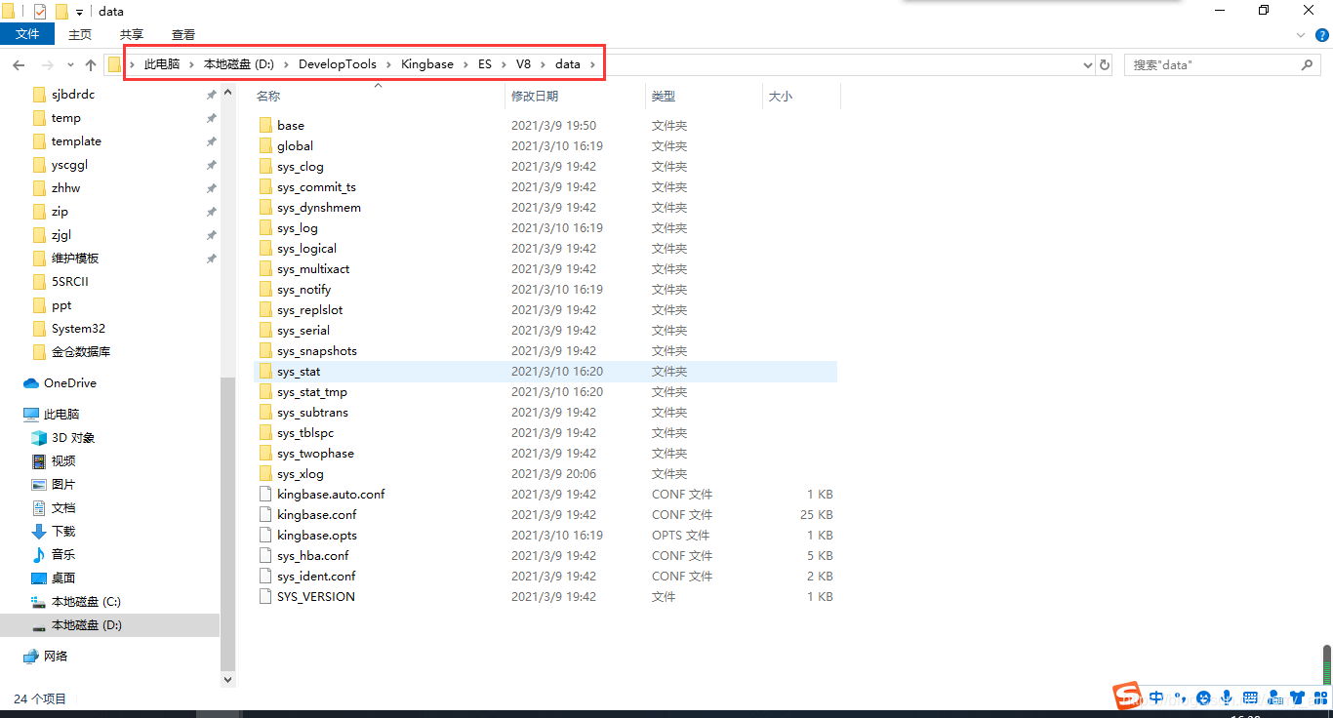Open Sogou emoji face icon

coord(1203,698)
